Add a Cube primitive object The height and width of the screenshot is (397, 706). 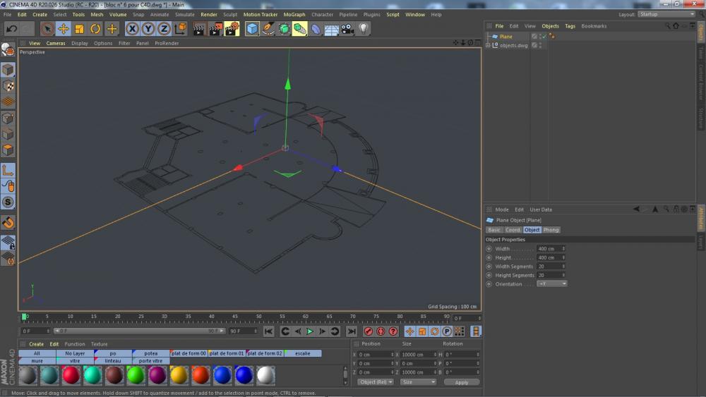point(252,29)
